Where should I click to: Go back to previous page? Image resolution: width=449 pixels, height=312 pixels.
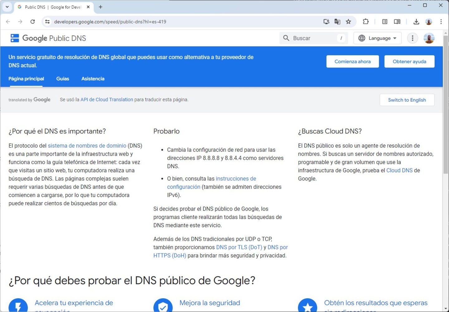[8, 22]
